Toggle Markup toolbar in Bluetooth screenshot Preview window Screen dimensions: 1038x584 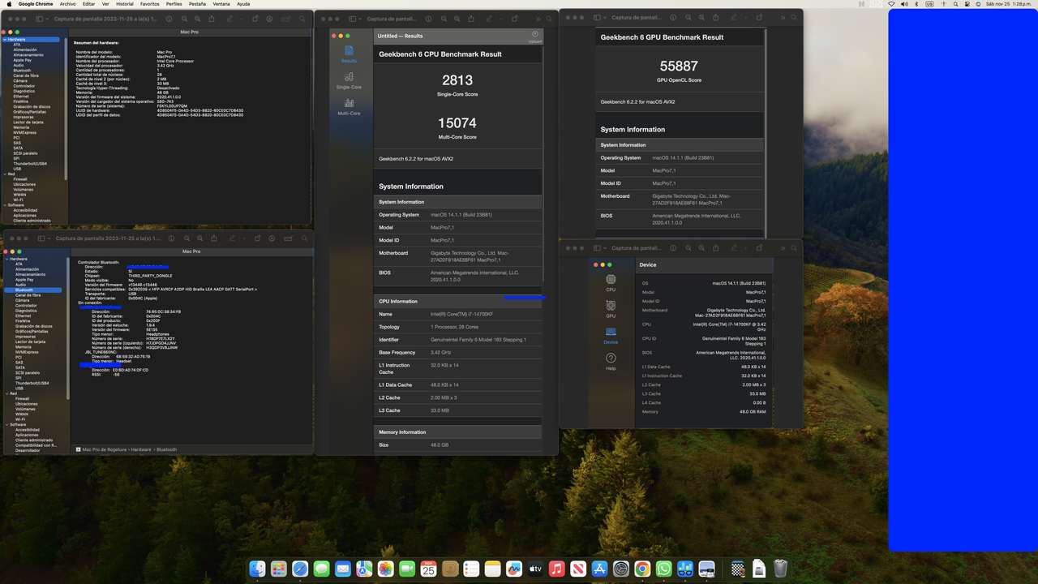point(270,238)
